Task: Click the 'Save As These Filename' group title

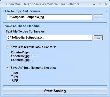Action: 22,26
